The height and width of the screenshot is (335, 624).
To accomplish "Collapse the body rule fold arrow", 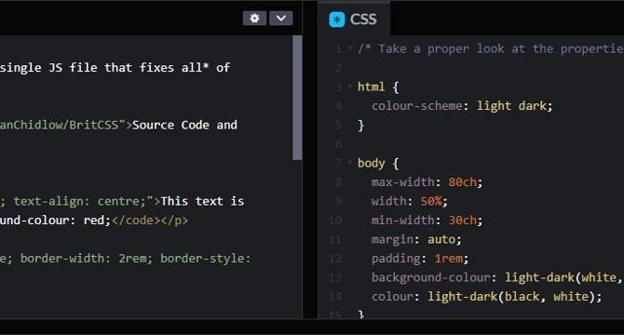I will (350, 162).
